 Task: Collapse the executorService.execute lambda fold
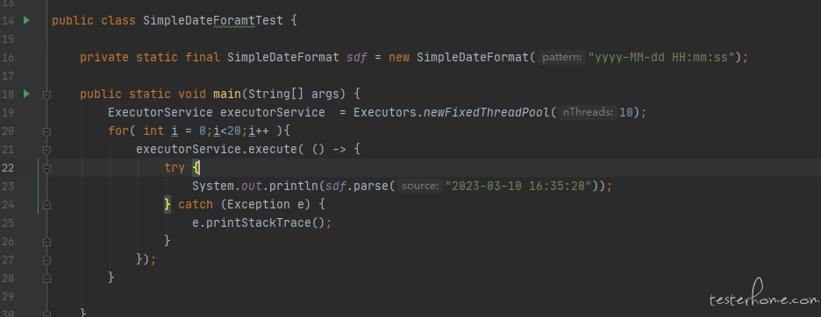[x=46, y=150]
